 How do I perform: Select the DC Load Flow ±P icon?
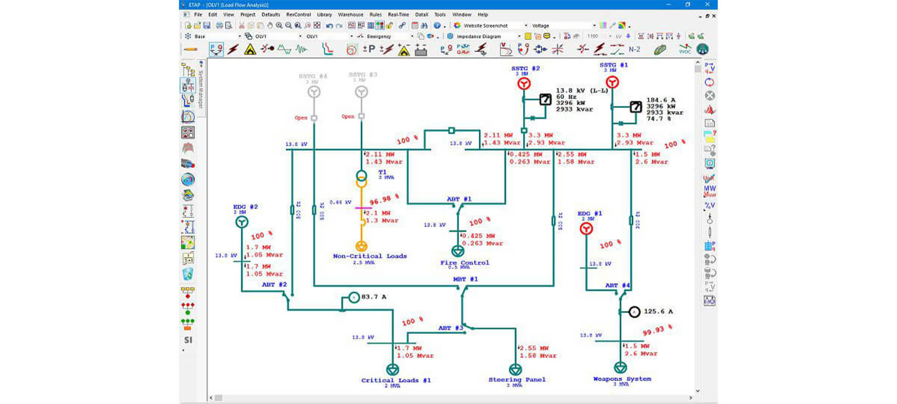[369, 49]
